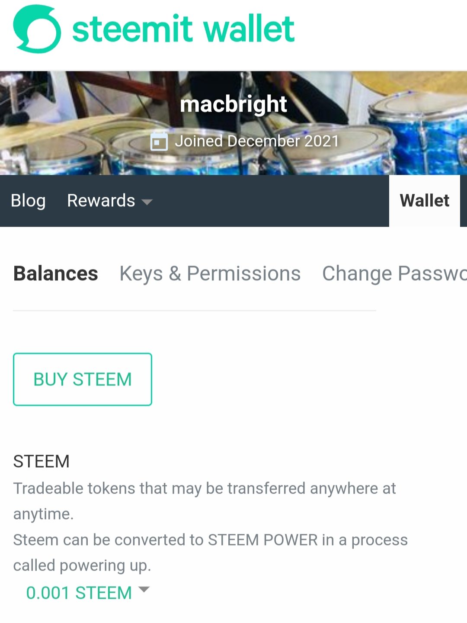The image size is (467, 623).
Task: Go to Keys & Permissions
Action: click(x=210, y=273)
